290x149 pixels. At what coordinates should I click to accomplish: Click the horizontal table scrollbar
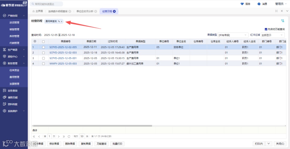(92, 126)
